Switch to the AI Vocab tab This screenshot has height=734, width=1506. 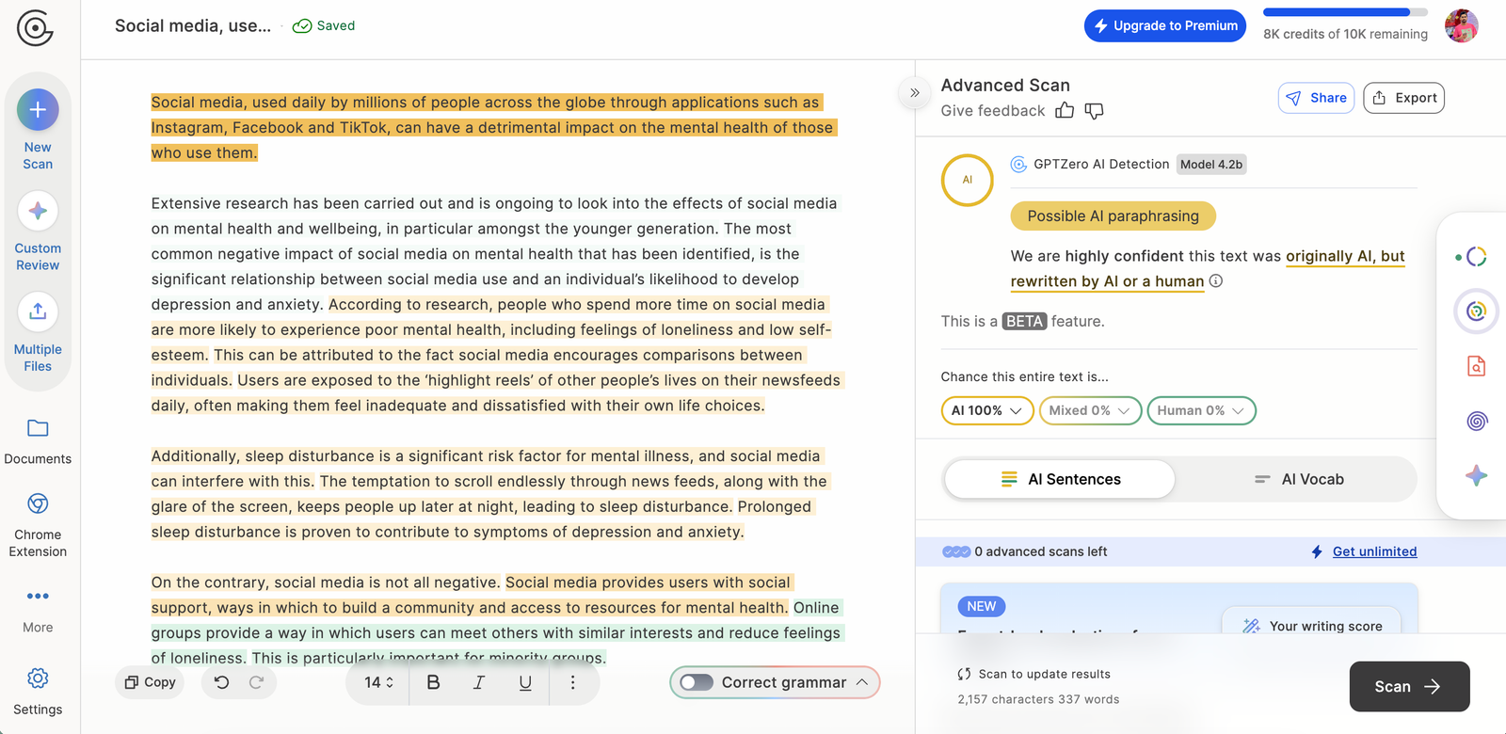point(1297,479)
